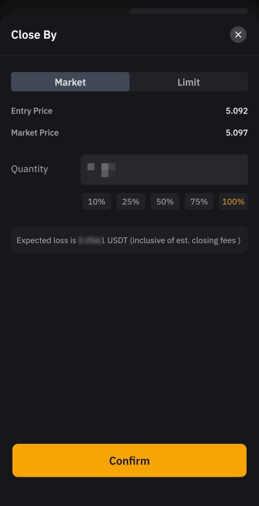Switch to the Market order tab
This screenshot has height=506, width=259.
point(71,82)
